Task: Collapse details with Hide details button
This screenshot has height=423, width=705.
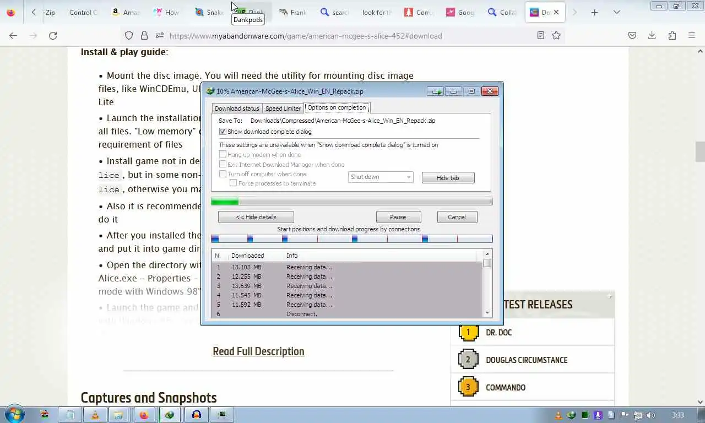Action: pos(256,217)
